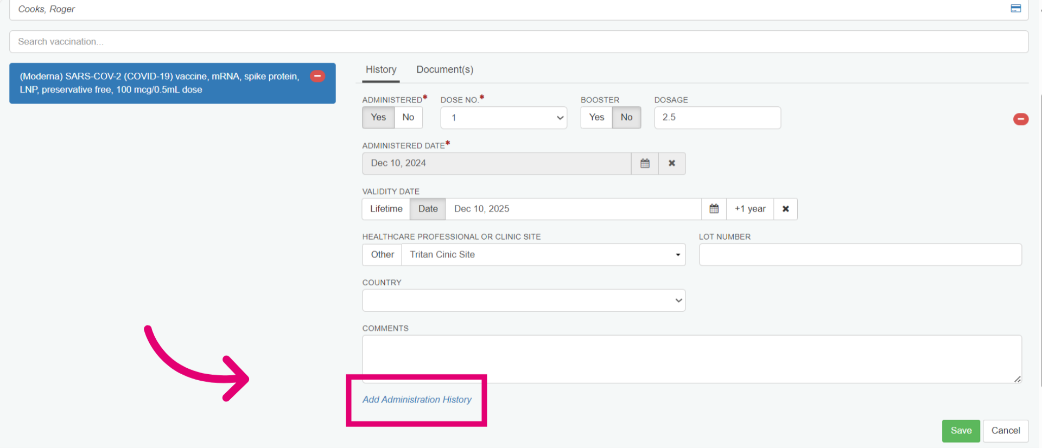Set Booster to Yes

[x=596, y=117]
